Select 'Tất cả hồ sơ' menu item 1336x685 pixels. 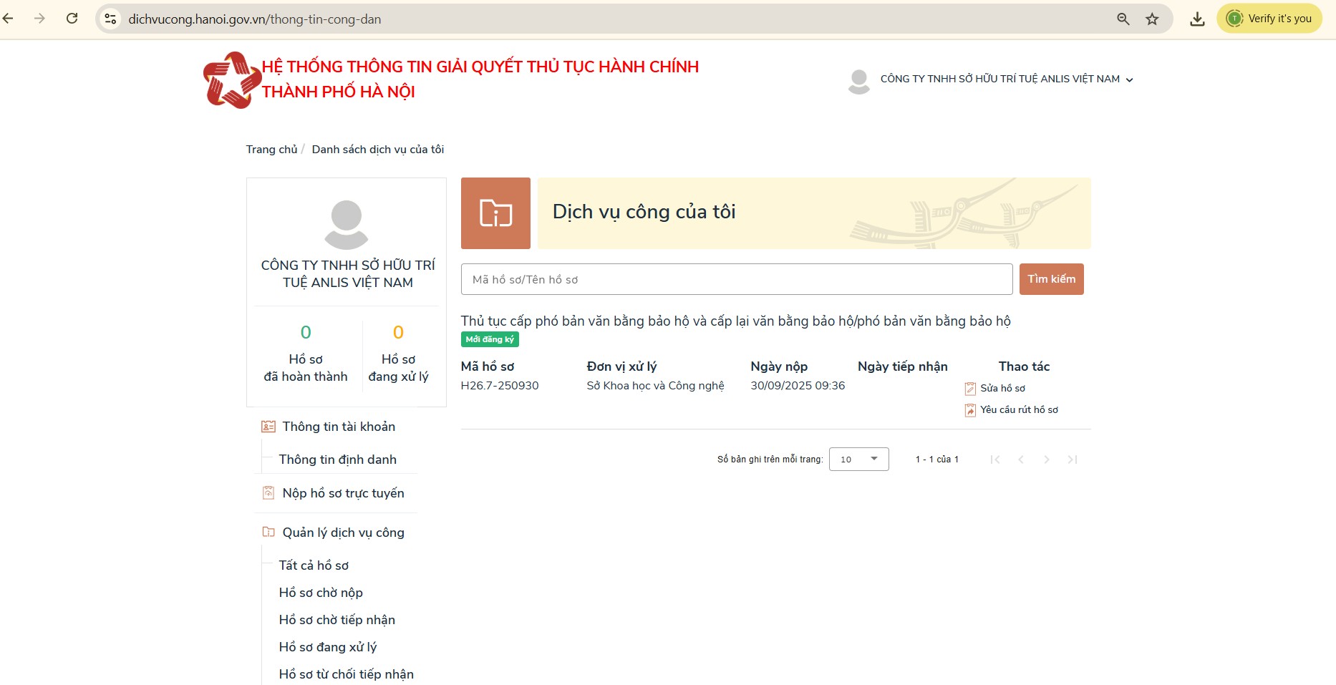(314, 565)
